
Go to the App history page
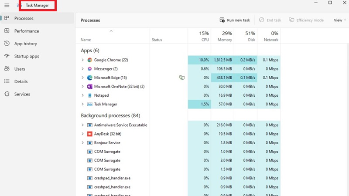[25, 44]
